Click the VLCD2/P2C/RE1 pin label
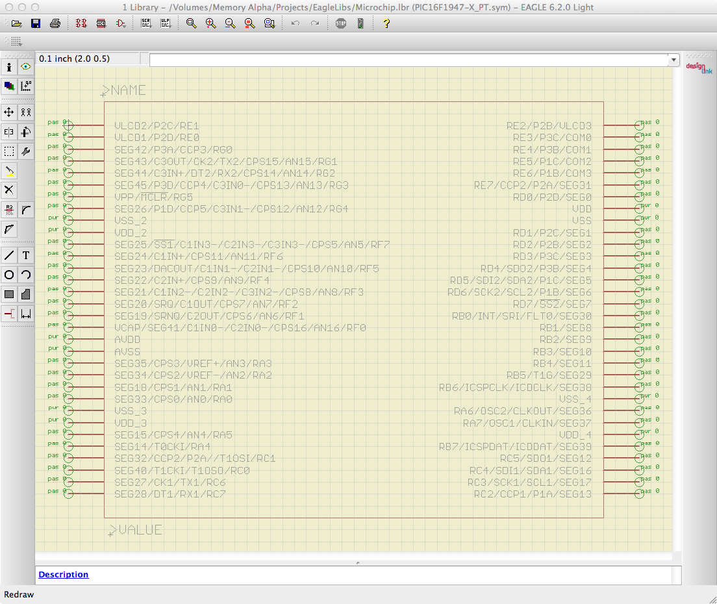Image resolution: width=717 pixels, height=604 pixels. click(157, 126)
